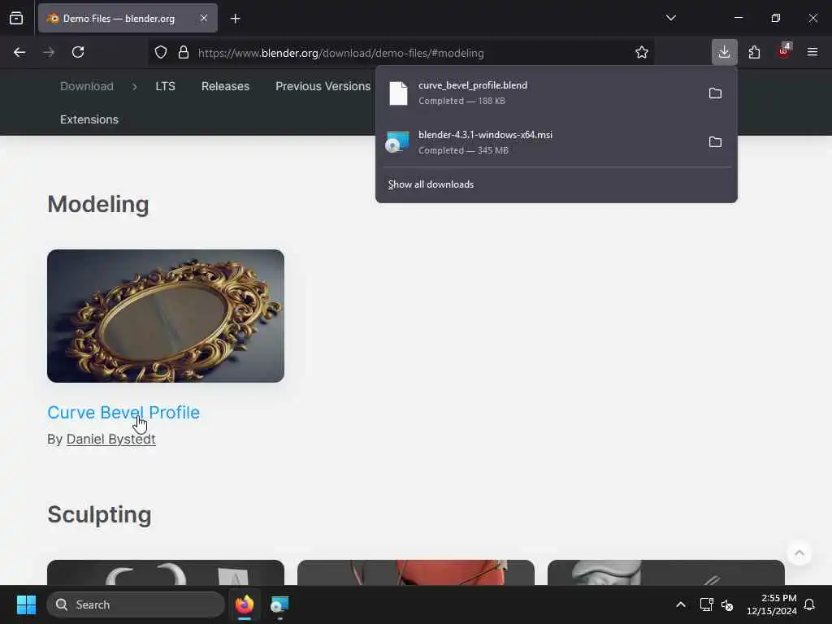The image size is (832, 624).
Task: Open the Extensions nav item
Action: pos(89,119)
